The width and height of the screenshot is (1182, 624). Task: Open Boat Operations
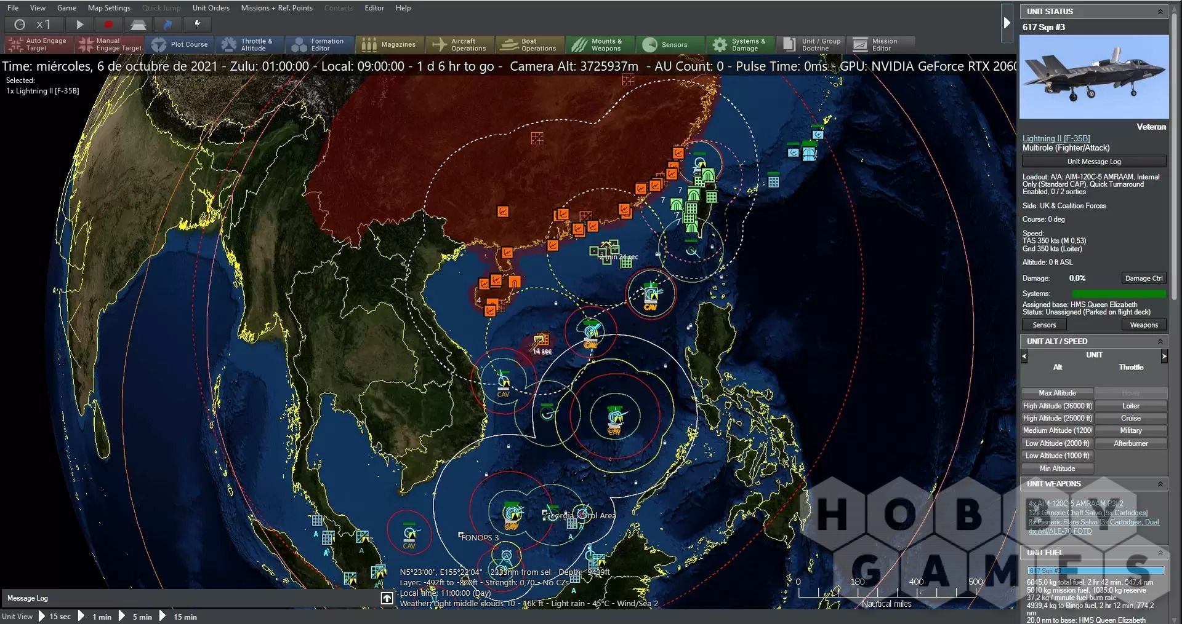click(x=531, y=44)
